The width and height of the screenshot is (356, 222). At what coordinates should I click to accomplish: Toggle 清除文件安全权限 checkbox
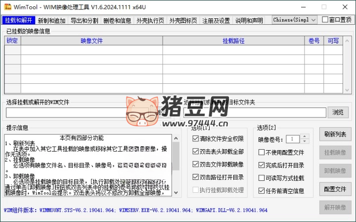195,139
